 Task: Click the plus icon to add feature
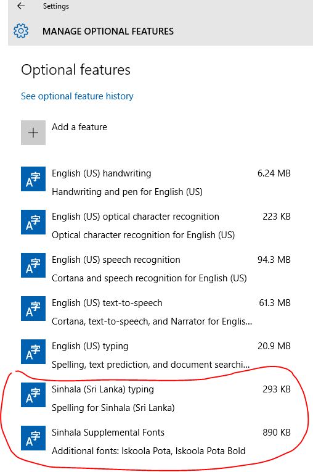click(33, 133)
